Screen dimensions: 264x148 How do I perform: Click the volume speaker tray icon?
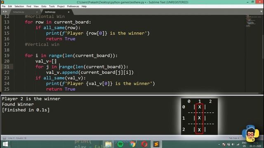[233, 144]
